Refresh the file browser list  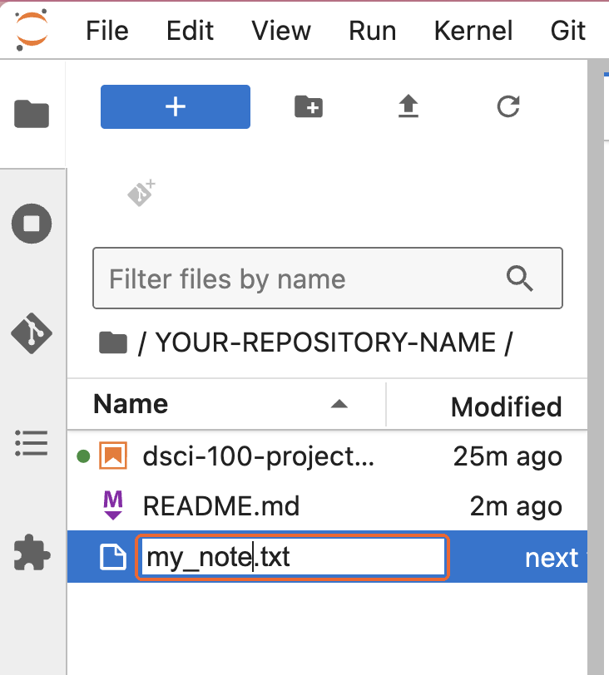(x=508, y=106)
